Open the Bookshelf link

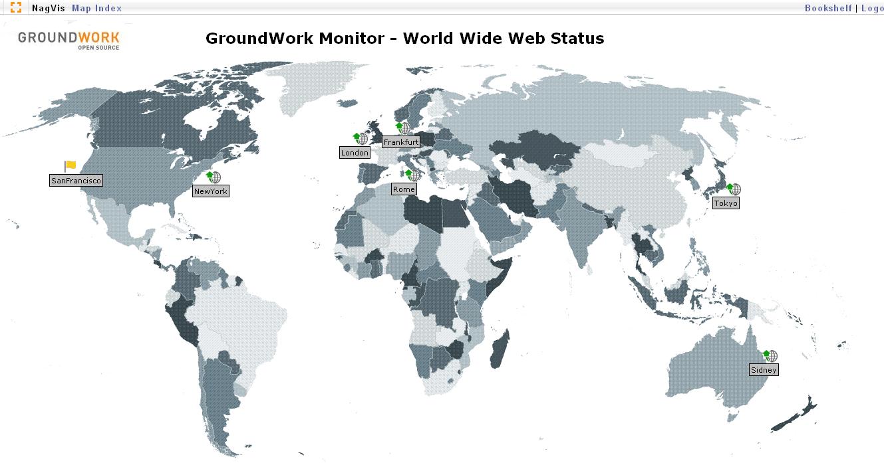point(828,9)
